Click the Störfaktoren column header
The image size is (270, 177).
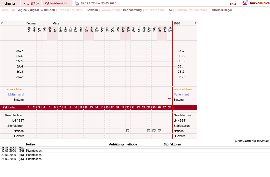point(172,144)
